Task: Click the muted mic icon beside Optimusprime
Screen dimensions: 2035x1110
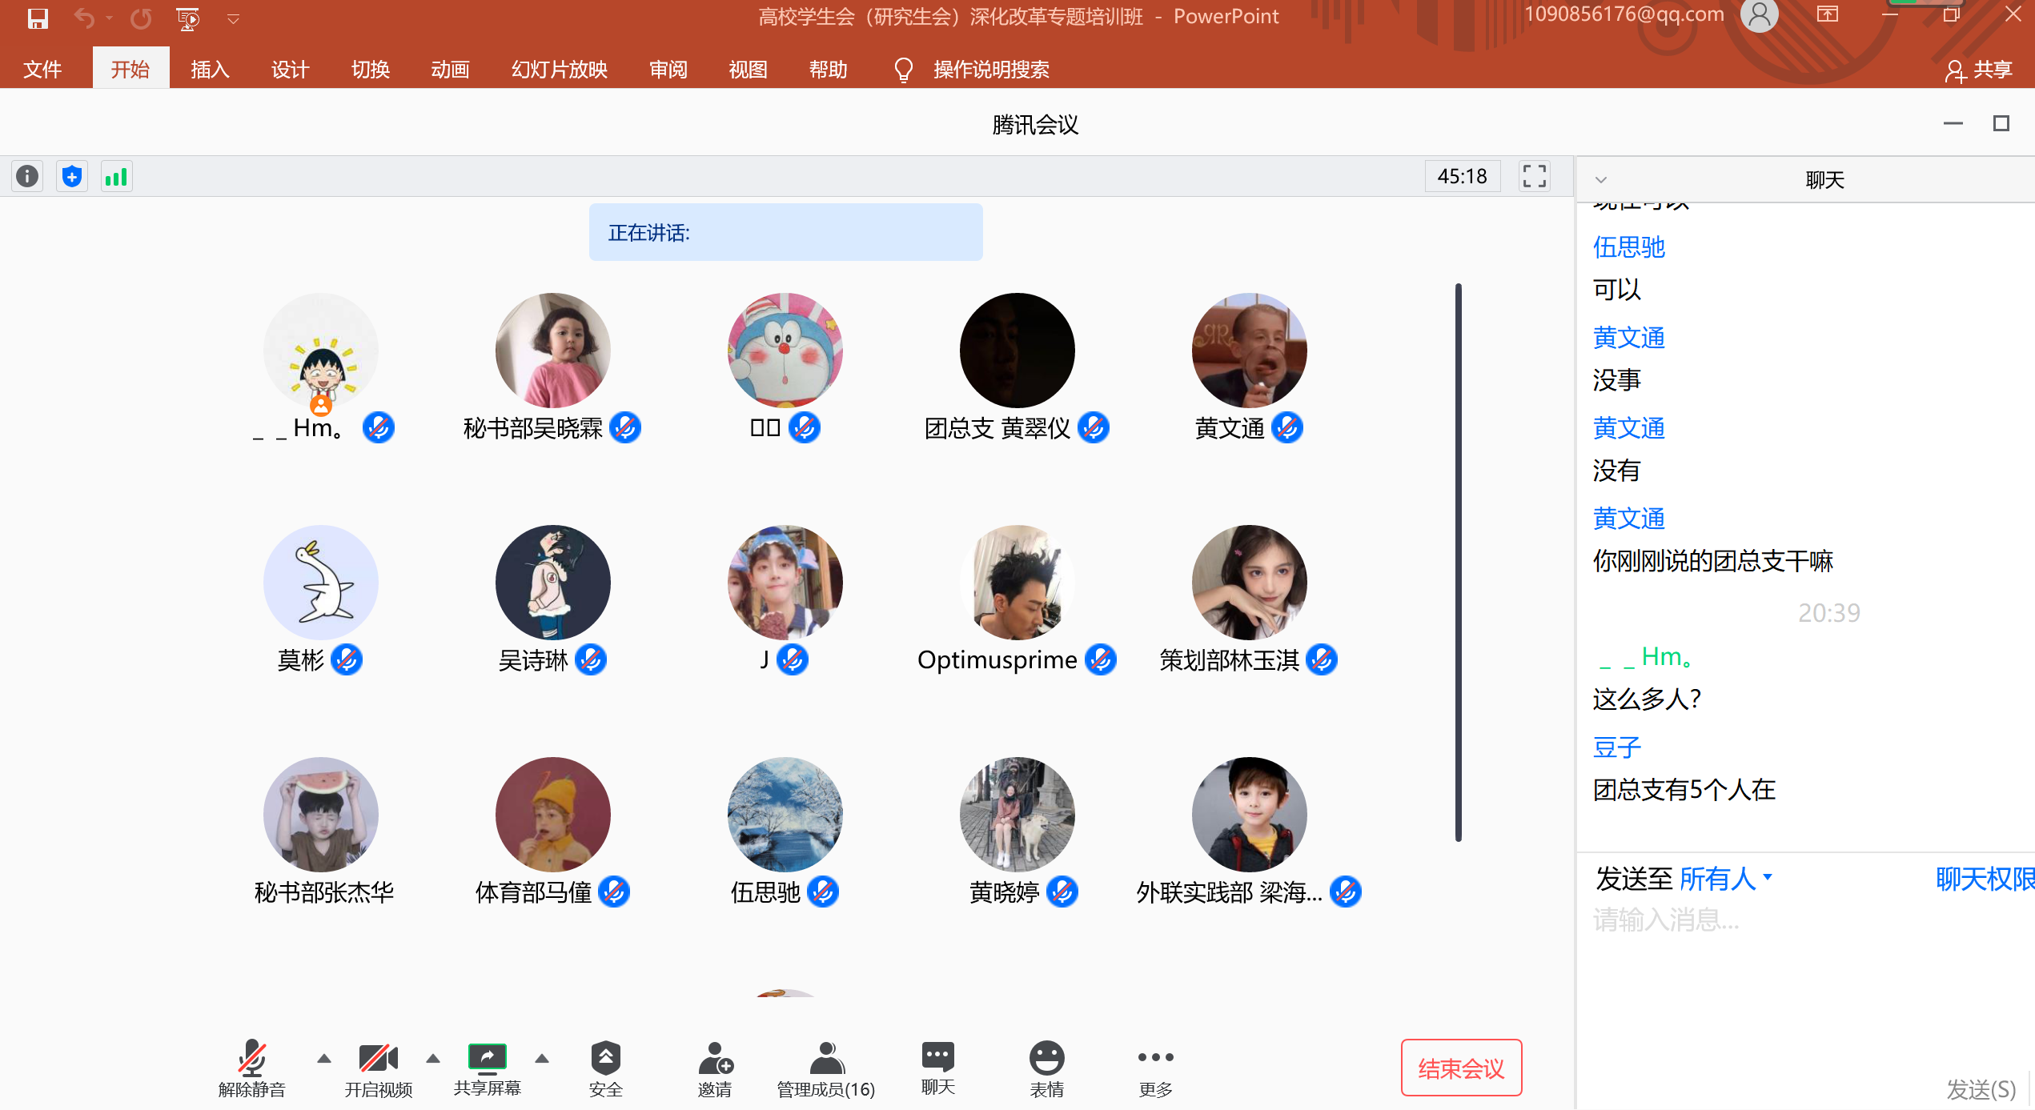Action: click(1101, 659)
